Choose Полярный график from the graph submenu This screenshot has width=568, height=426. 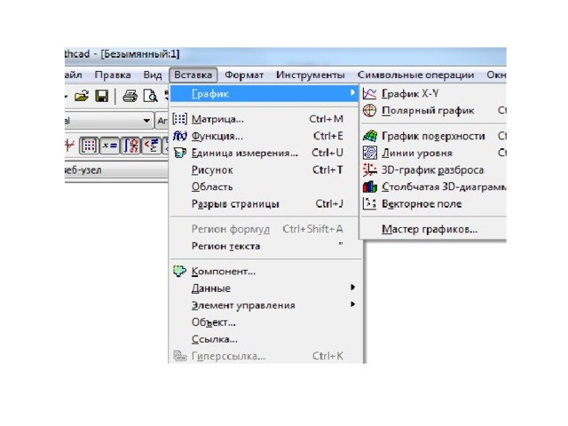pyautogui.click(x=427, y=110)
